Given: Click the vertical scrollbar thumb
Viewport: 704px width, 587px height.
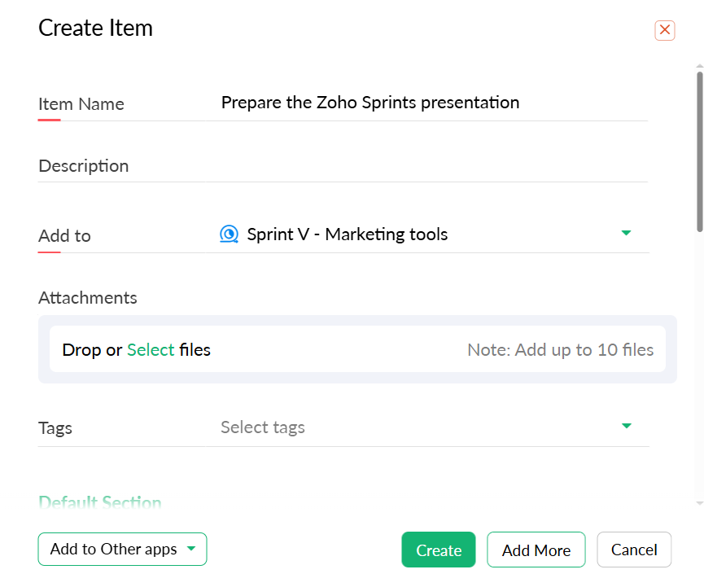Looking at the screenshot, I should (699, 142).
